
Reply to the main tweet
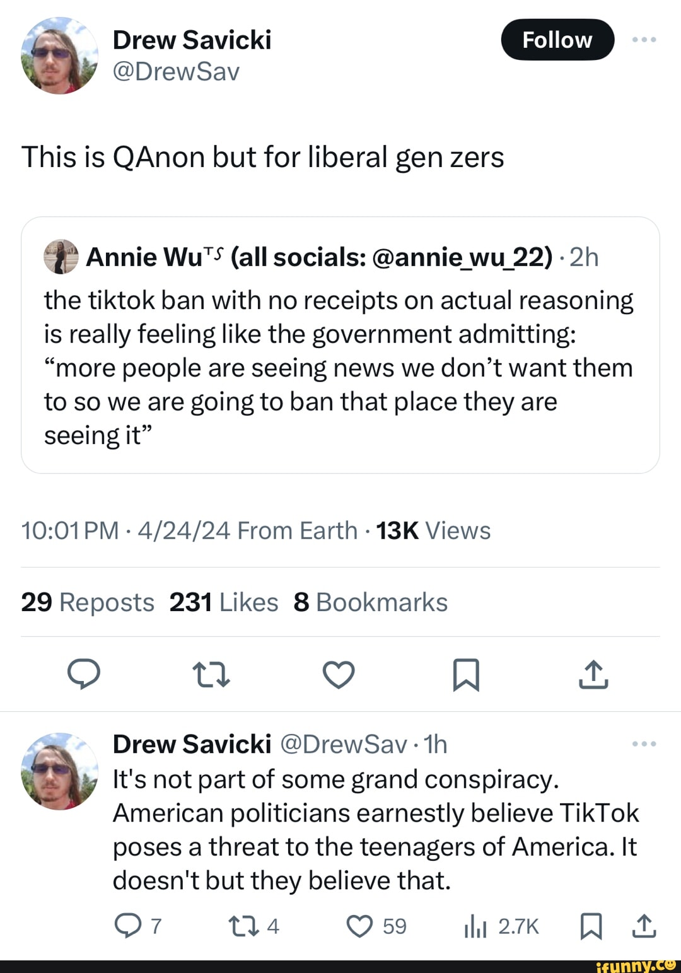[84, 674]
